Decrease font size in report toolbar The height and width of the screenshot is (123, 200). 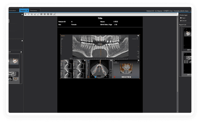coord(38,14)
